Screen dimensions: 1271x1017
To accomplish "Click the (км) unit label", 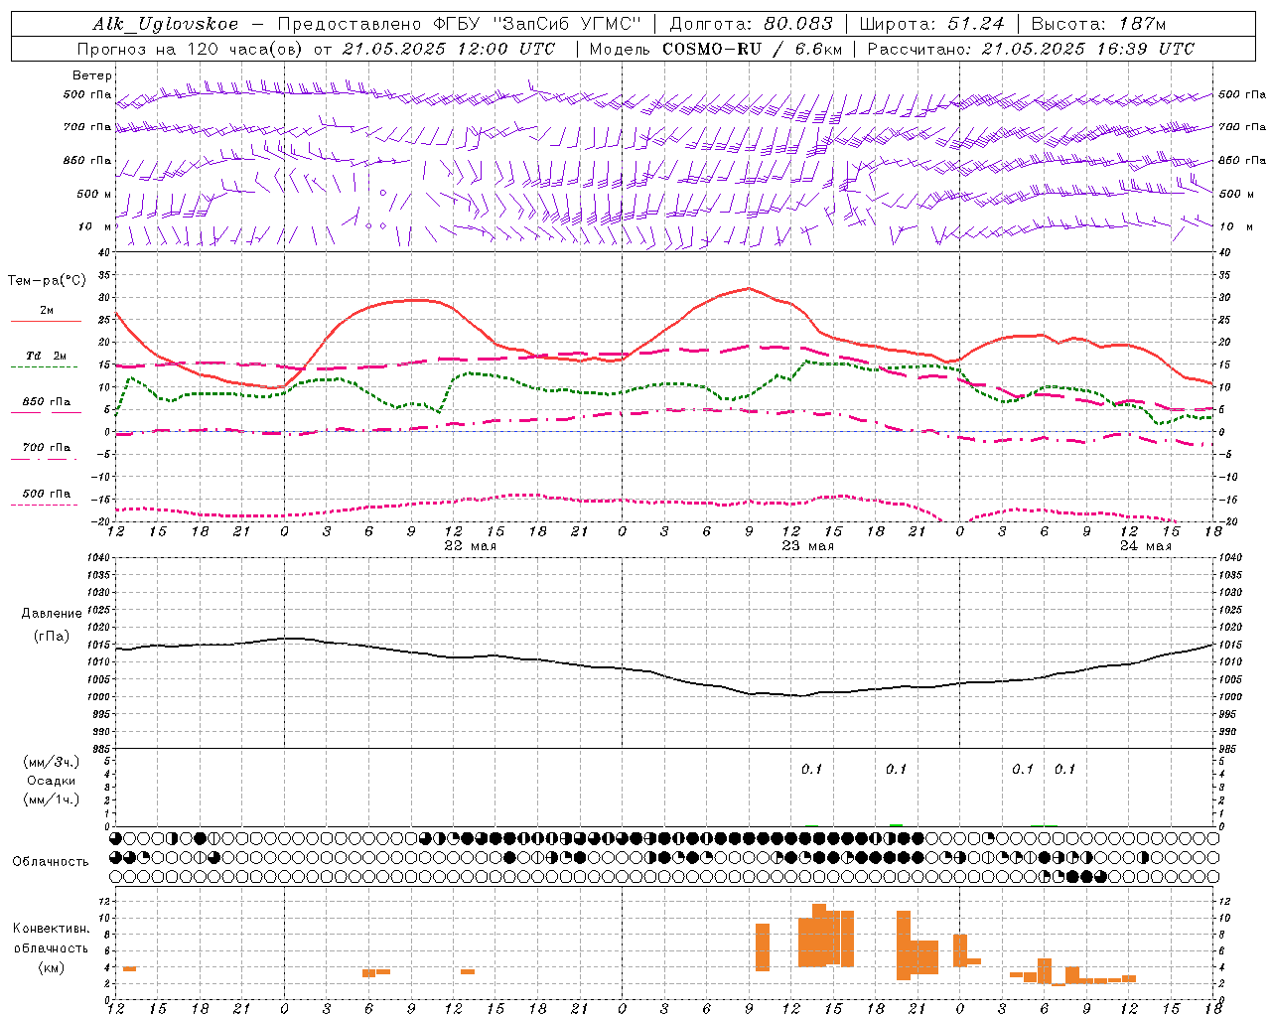I will [52, 967].
